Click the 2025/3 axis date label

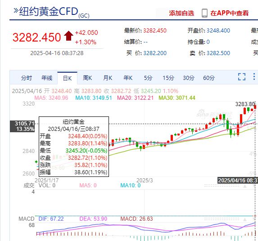point(145,180)
